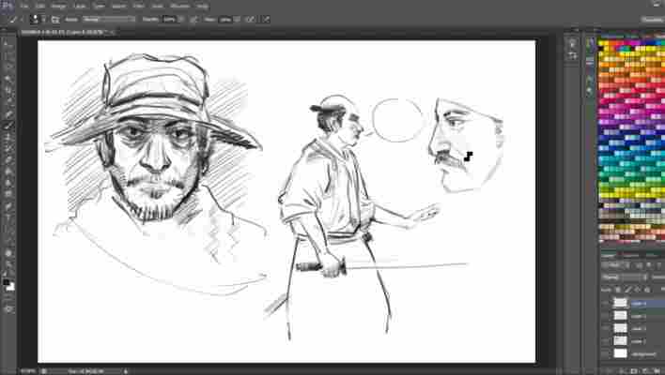665x375 pixels.
Task: Click the Opacity value field in options bar
Action: (169, 20)
